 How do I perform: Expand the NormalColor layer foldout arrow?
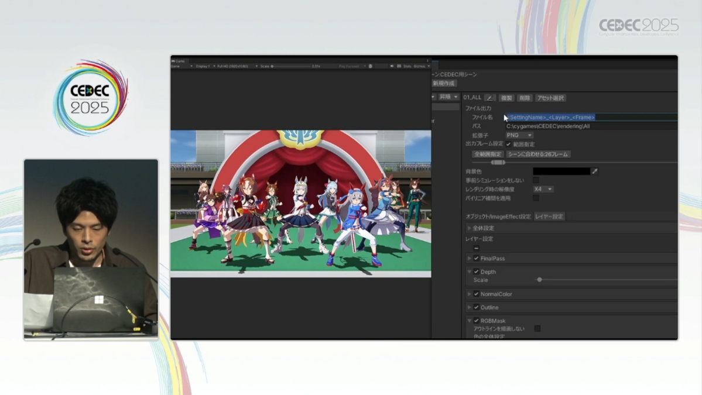point(469,294)
